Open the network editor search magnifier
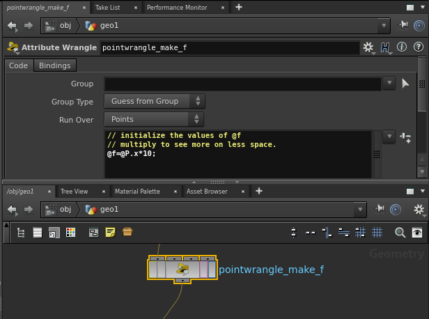This screenshot has width=429, height=319. (x=400, y=232)
